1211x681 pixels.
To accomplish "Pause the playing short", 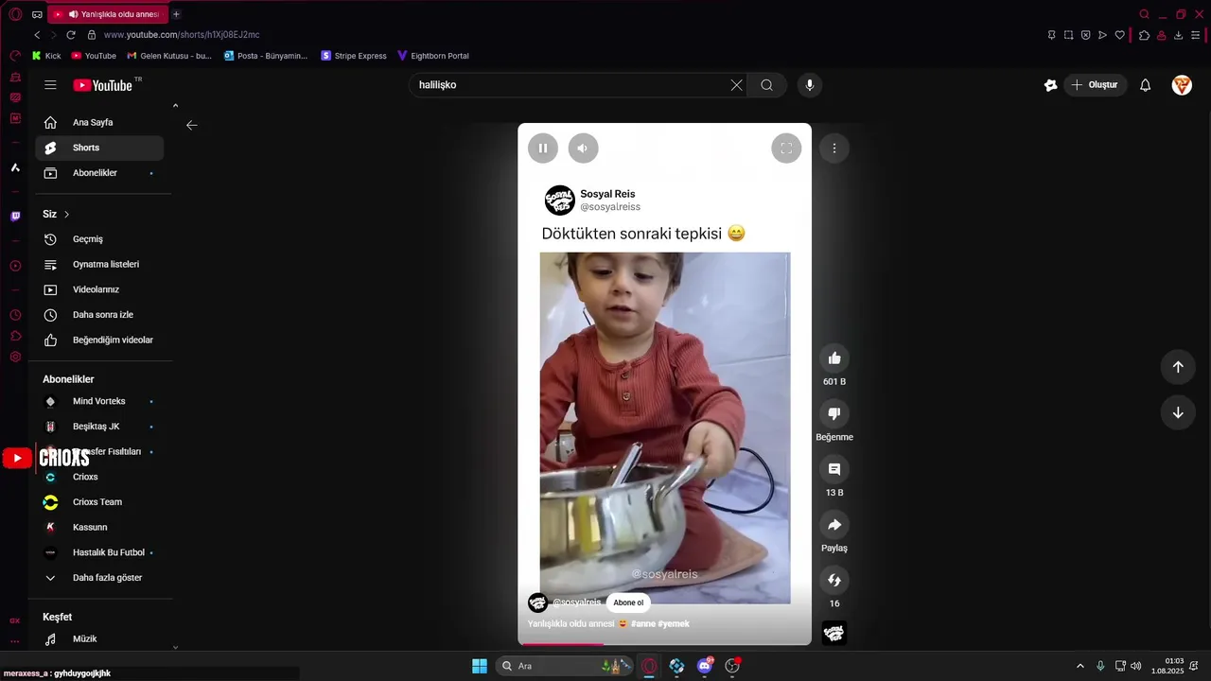I will point(543,148).
